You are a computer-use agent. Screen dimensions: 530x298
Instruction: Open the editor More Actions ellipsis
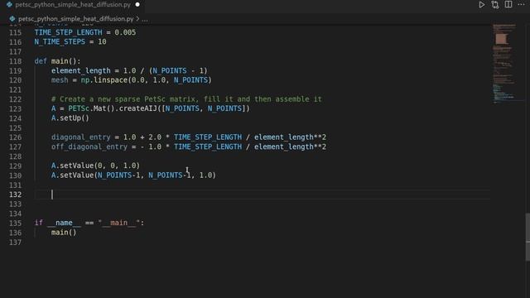pos(521,4)
